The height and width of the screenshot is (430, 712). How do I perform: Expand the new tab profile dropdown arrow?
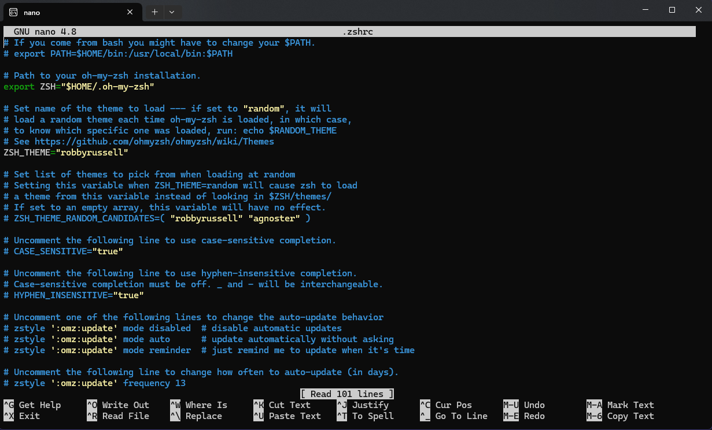click(x=172, y=12)
